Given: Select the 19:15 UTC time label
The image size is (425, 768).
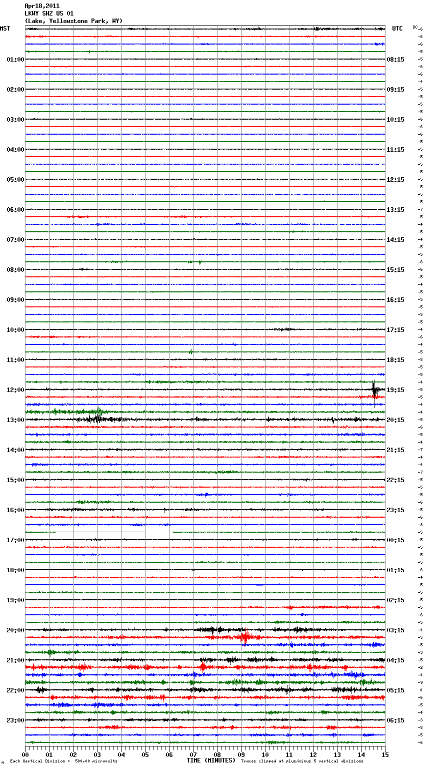Looking at the screenshot, I should [x=395, y=390].
